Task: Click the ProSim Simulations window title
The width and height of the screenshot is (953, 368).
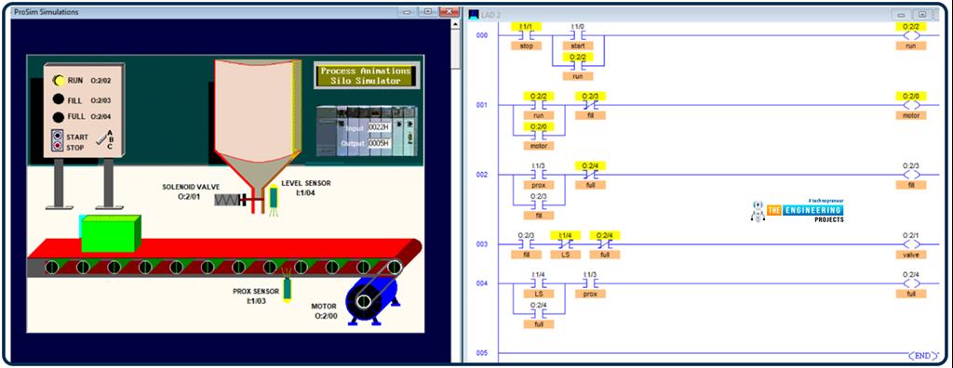Action: [46, 12]
